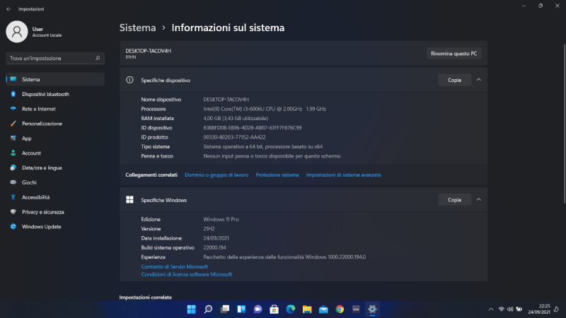Collapse the Specifiche dispositivo section
566x318 pixels.
(x=479, y=80)
